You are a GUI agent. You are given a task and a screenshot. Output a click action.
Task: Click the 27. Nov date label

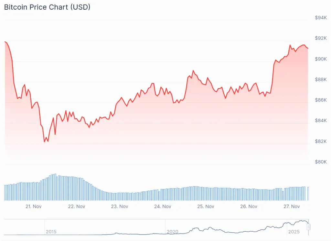pyautogui.click(x=292, y=206)
